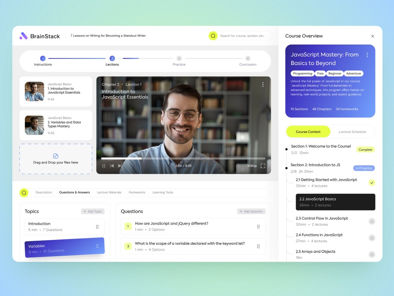Screen dimensions: 394x296
Task: Click the video progress bar
Action: tap(183, 158)
